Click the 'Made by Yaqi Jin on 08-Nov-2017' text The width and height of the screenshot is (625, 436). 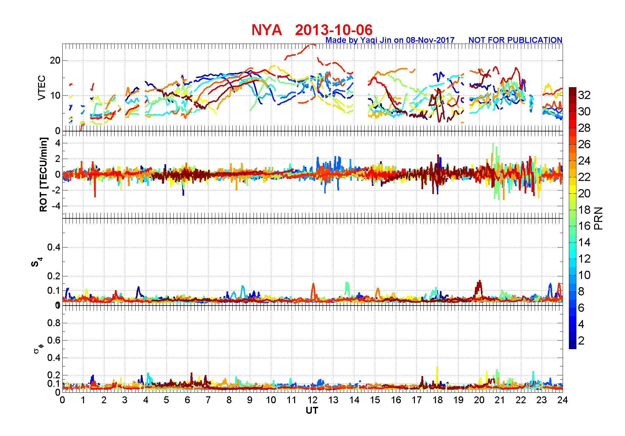[390, 40]
